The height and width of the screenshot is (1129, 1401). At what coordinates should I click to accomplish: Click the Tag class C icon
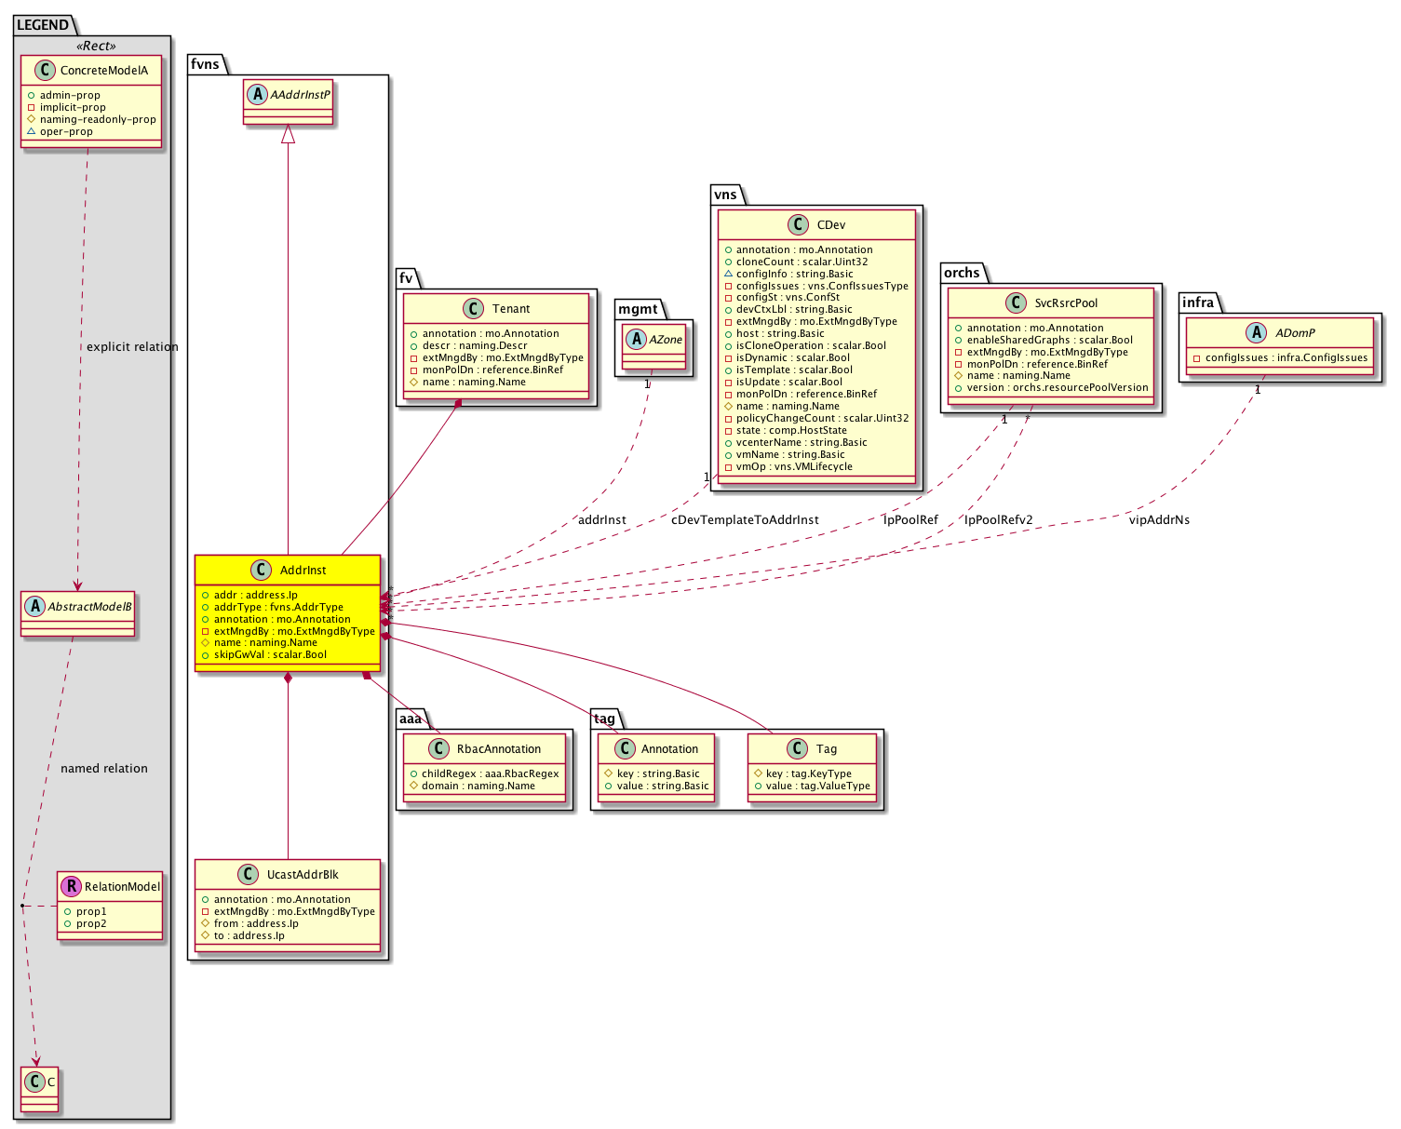click(797, 748)
